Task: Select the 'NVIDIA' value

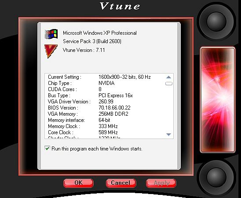Action: tap(106, 83)
